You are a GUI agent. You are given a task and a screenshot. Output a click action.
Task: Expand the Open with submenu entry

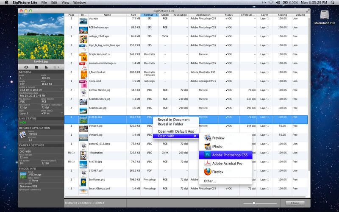(x=176, y=136)
